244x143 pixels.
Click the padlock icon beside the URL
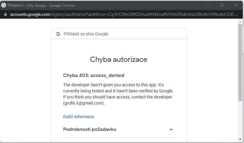(x=5, y=14)
